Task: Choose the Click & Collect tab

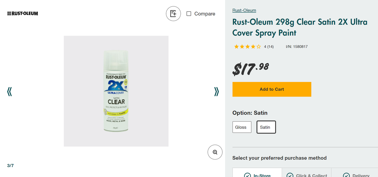Action: [307, 174]
